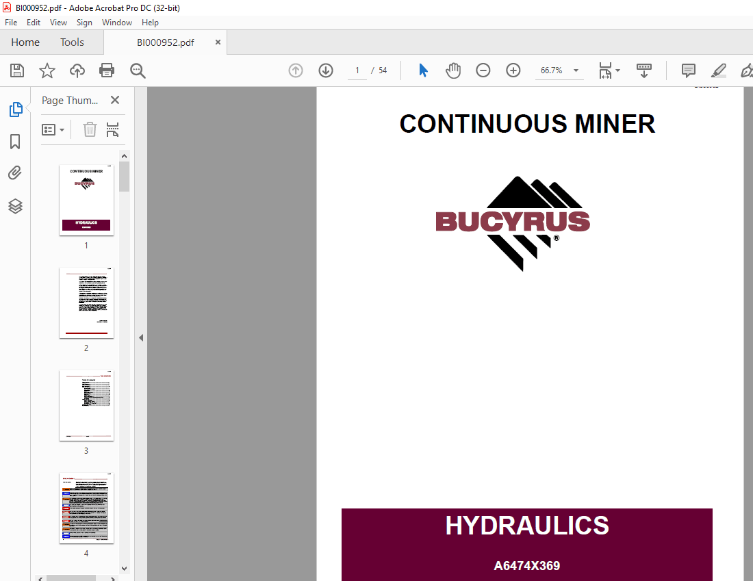Share the file via cloud upload

[x=77, y=70]
